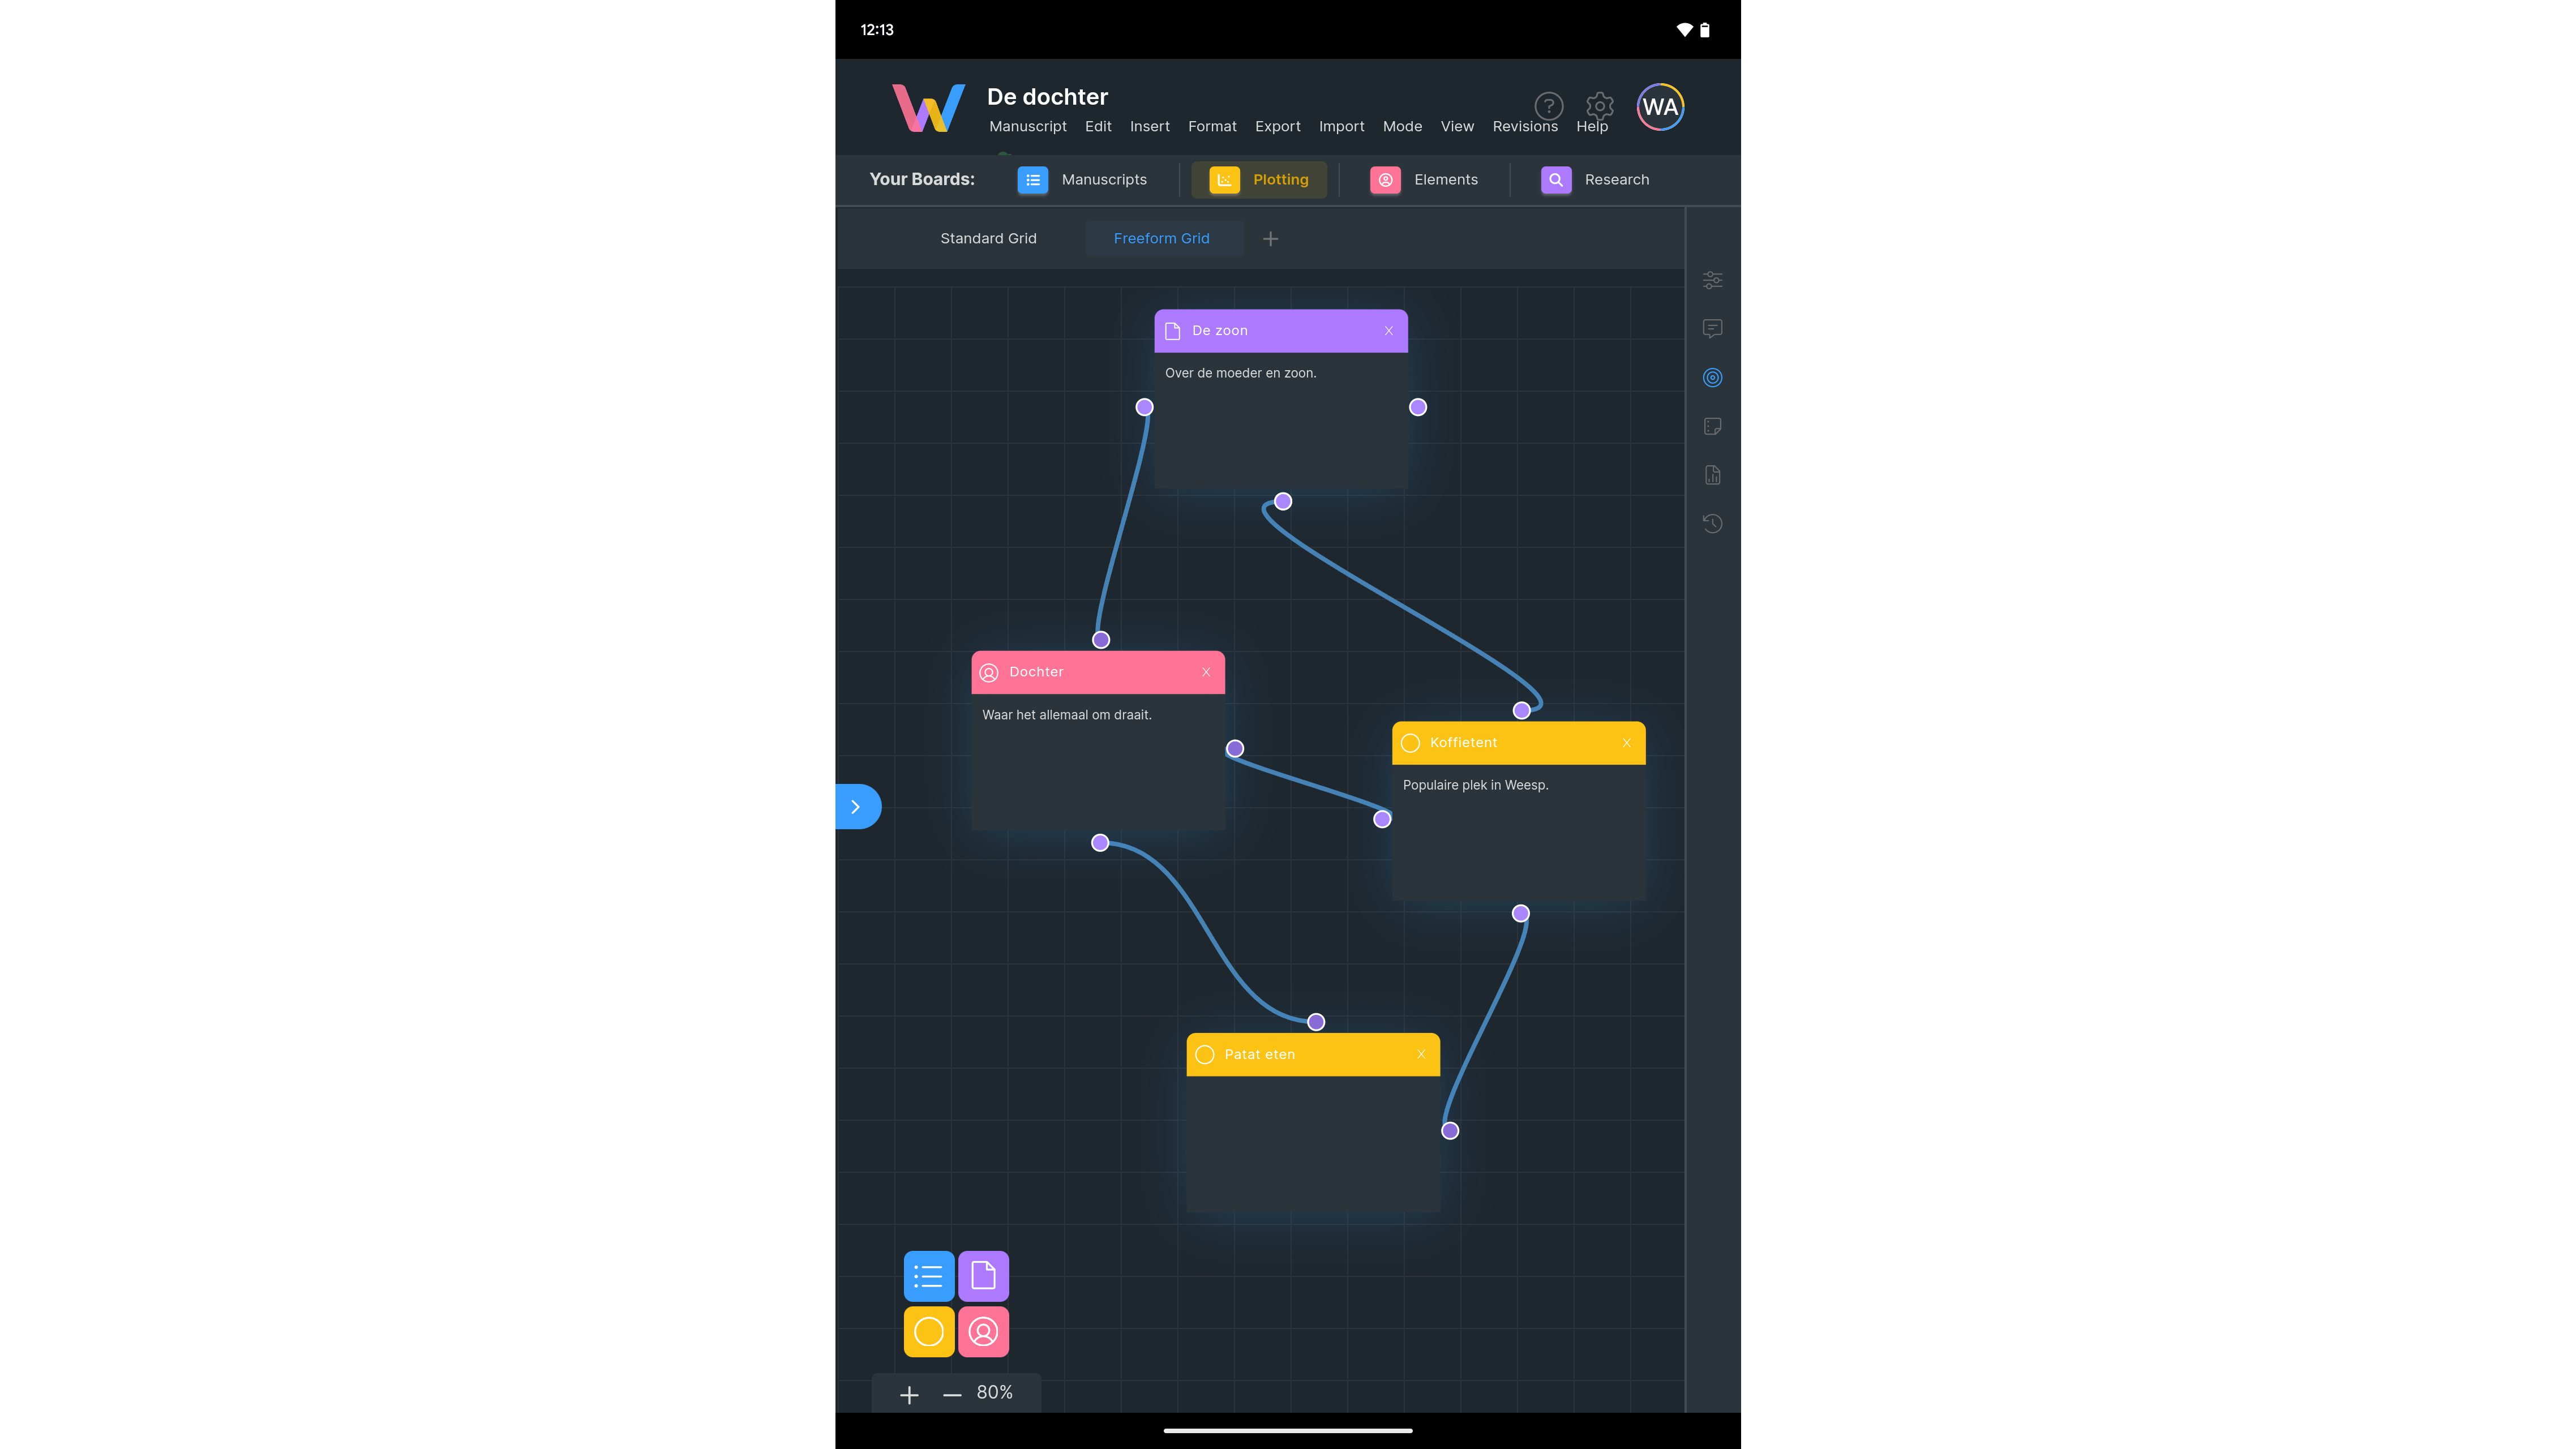Open the revision history clock icon
This screenshot has width=2576, height=1449.
click(x=1712, y=523)
